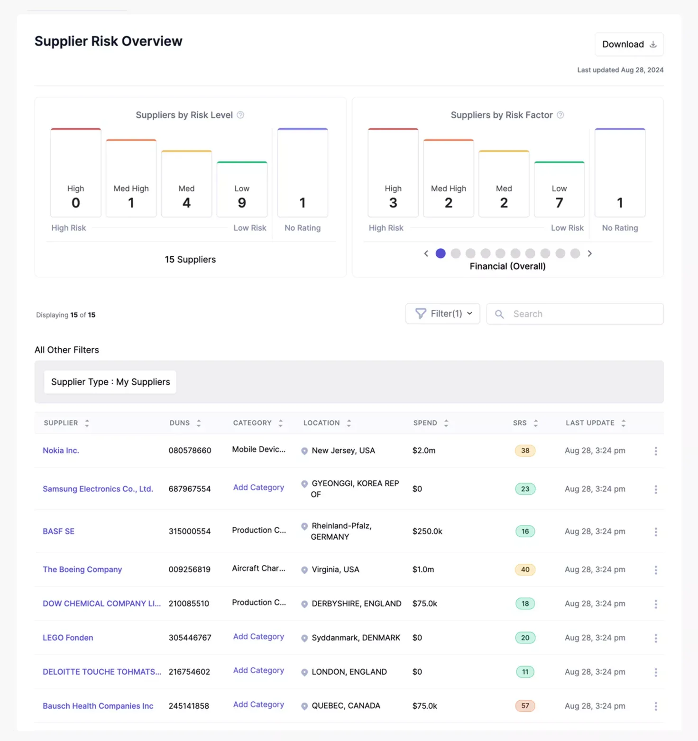Open the Samsung Electronics Co., Ltd. supplier link

(x=98, y=489)
